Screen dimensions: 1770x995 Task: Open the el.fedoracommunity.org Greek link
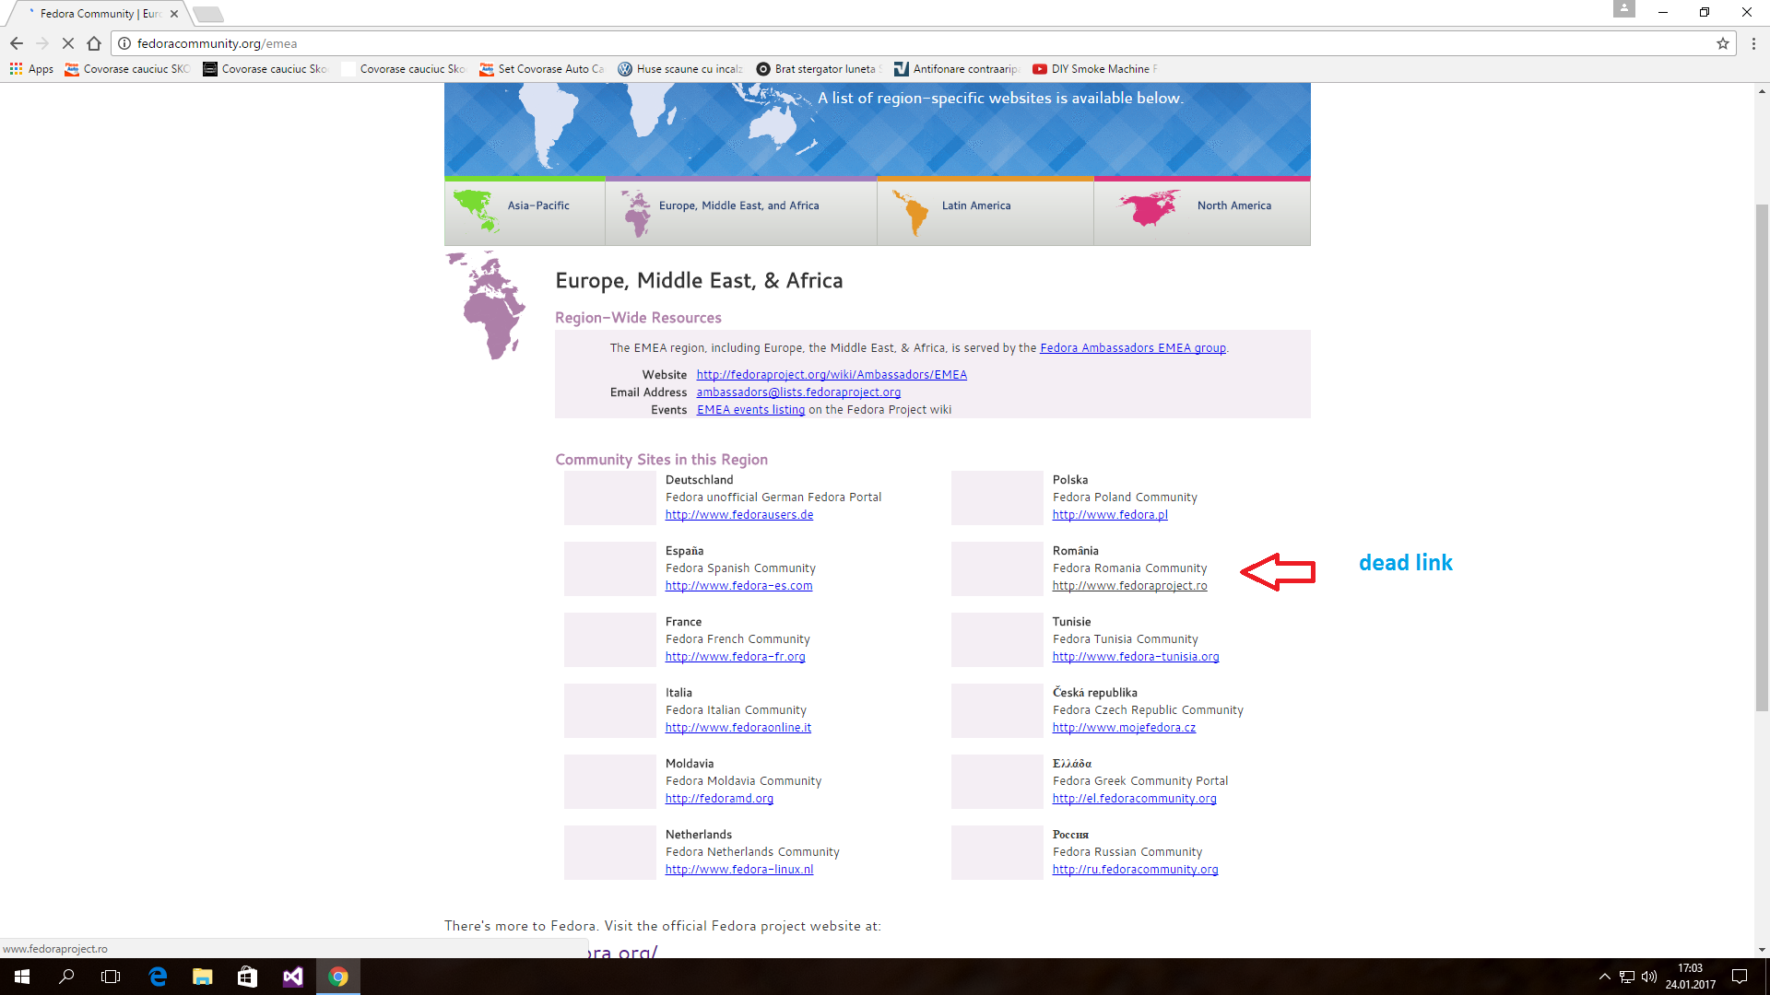click(x=1134, y=799)
